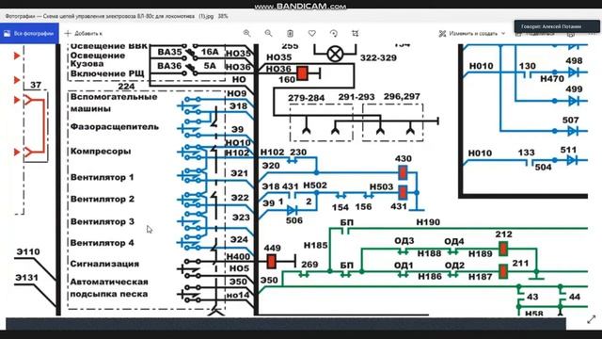Click the 'Фазорасщепитель' label
Screen dimensions: 602x339
(115, 127)
